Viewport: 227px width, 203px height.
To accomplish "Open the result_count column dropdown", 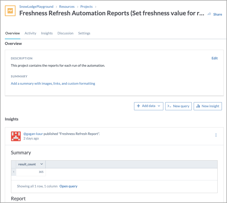I will point(42,164).
